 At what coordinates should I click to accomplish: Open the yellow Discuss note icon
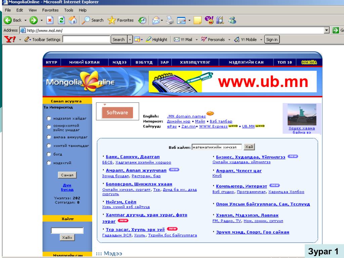click(198, 20)
